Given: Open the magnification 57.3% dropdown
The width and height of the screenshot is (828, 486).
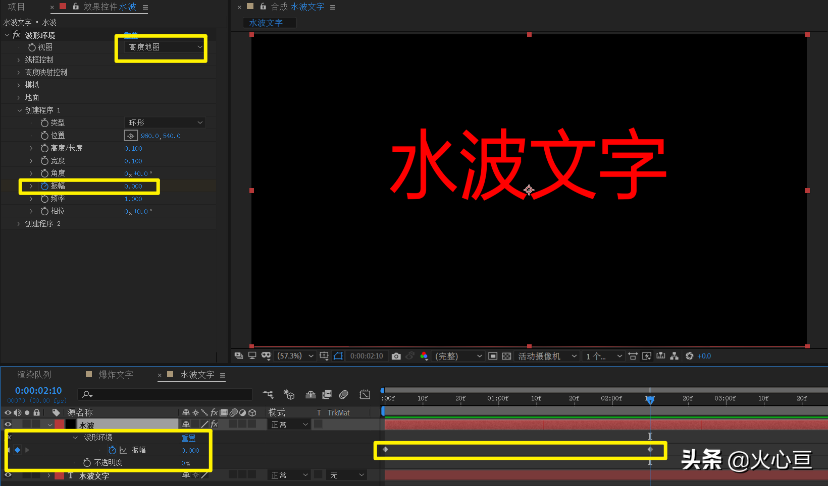Looking at the screenshot, I should coord(295,356).
